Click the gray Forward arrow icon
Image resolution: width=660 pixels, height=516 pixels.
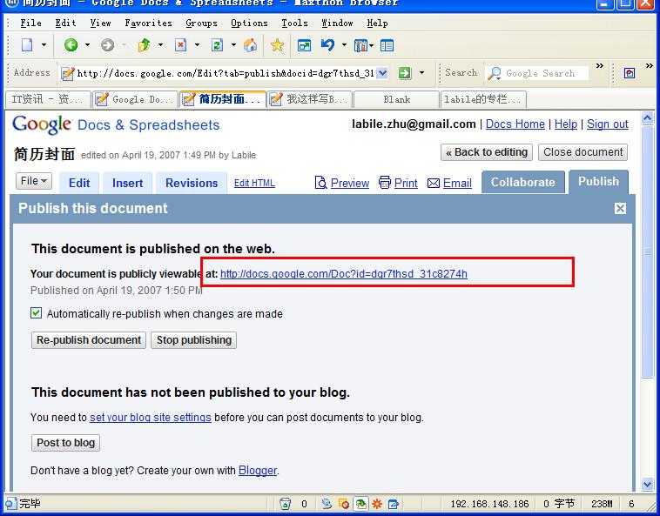click(x=107, y=44)
